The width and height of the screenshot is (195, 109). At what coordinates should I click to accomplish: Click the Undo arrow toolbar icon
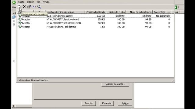(34, 7)
